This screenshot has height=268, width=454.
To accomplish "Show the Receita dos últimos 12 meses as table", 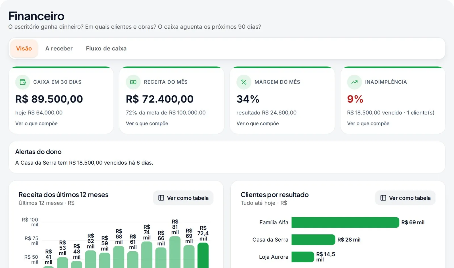I will [x=183, y=198].
